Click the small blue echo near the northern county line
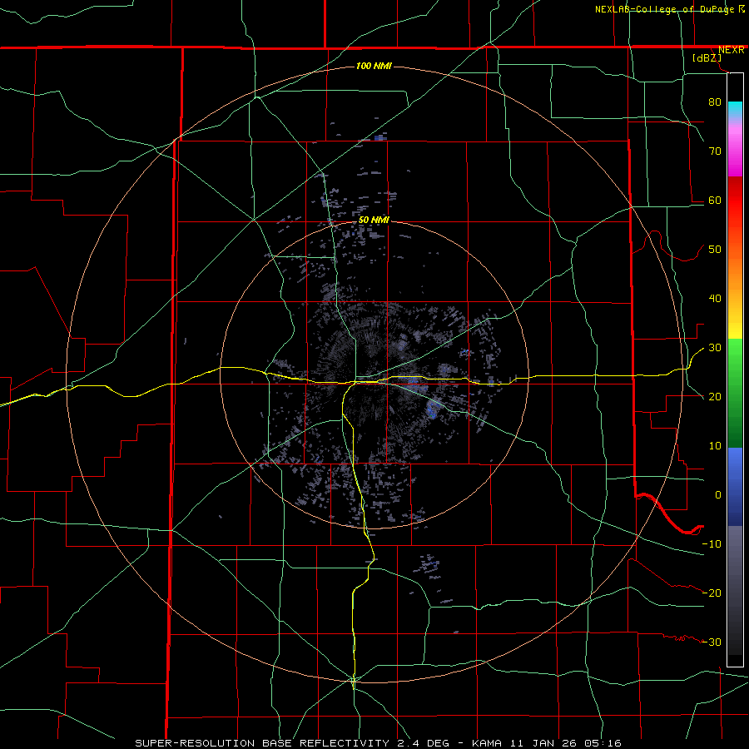Image resolution: width=749 pixels, height=749 pixels. pos(379,137)
